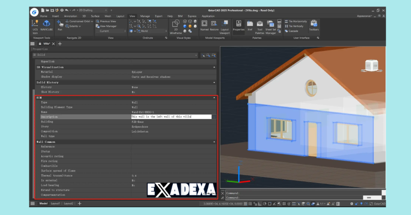This screenshot has width=411, height=215.
Task: Toggle ortho mode in status bar
Action: (x=260, y=204)
